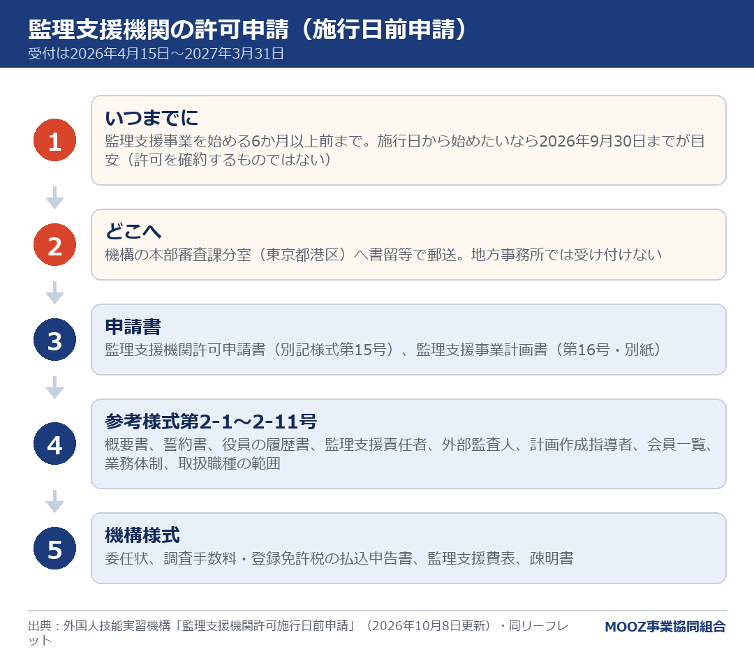Select the heading 参考様式第2-1～2-11号
Screen dimensions: 754x663
coord(211,421)
